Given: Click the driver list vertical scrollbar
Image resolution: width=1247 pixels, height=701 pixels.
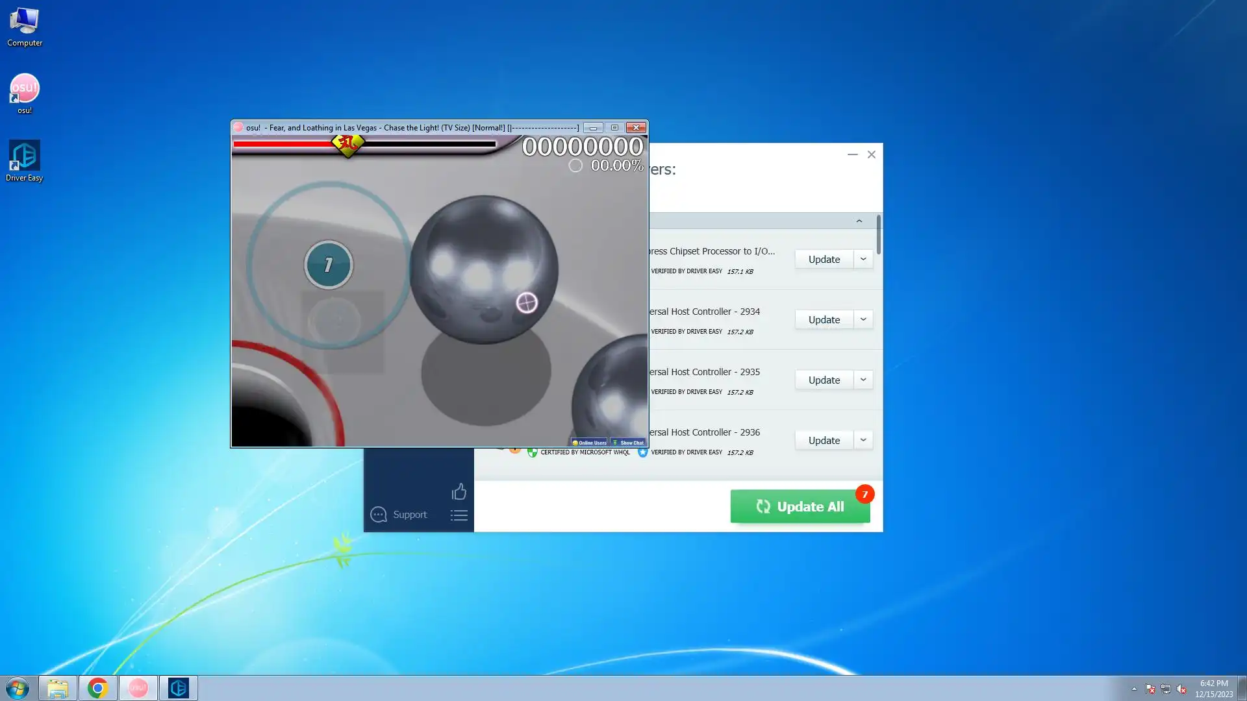Looking at the screenshot, I should coord(878,235).
